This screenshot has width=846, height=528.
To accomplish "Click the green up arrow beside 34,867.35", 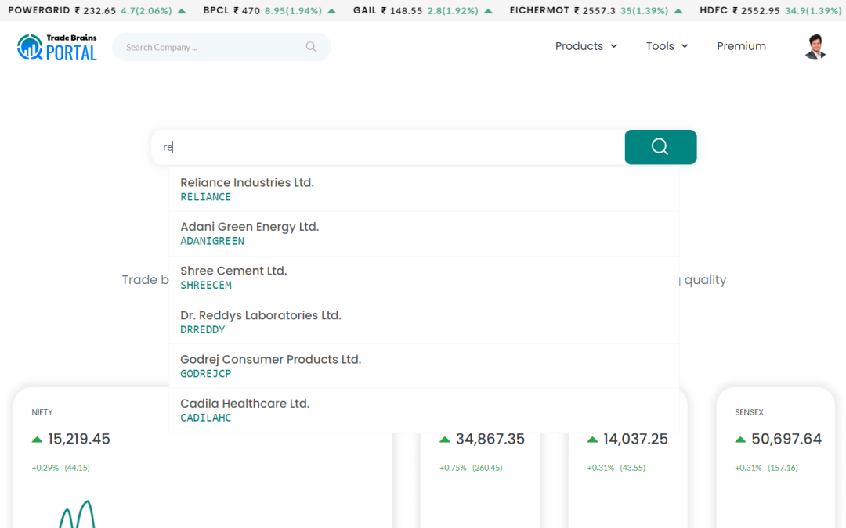I will click(x=445, y=440).
